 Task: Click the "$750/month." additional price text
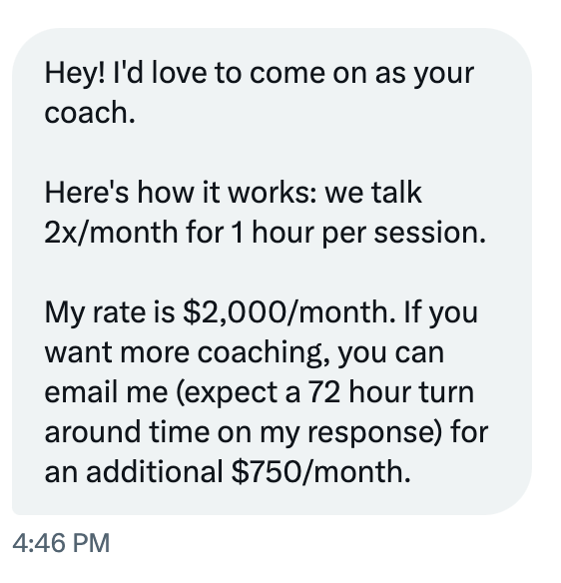click(x=321, y=472)
